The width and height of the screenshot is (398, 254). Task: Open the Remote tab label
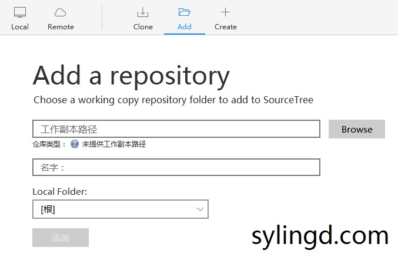click(61, 27)
